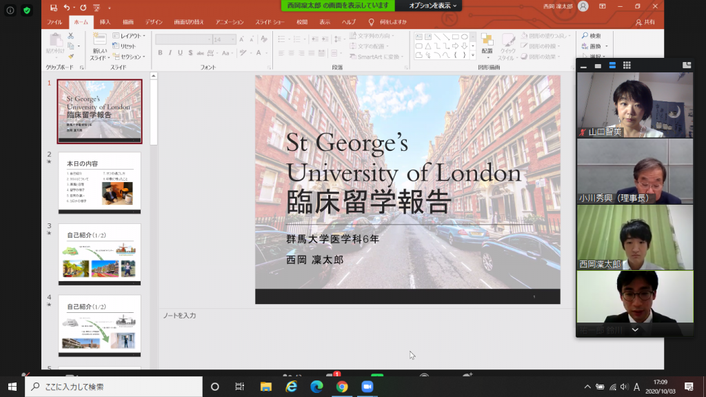Toggle text Shadow formatting
The image size is (706, 397).
click(x=190, y=53)
